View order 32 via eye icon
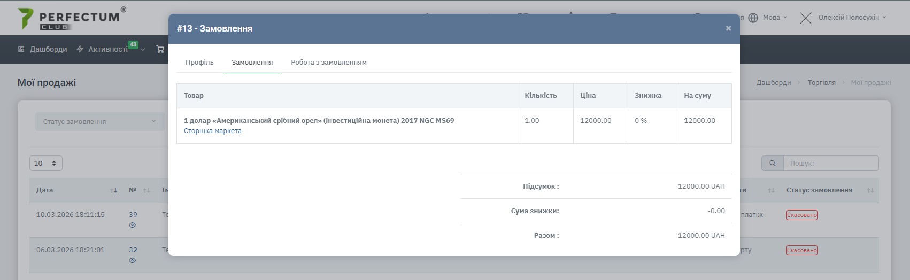Viewport: 910px width, 280px height. click(133, 261)
